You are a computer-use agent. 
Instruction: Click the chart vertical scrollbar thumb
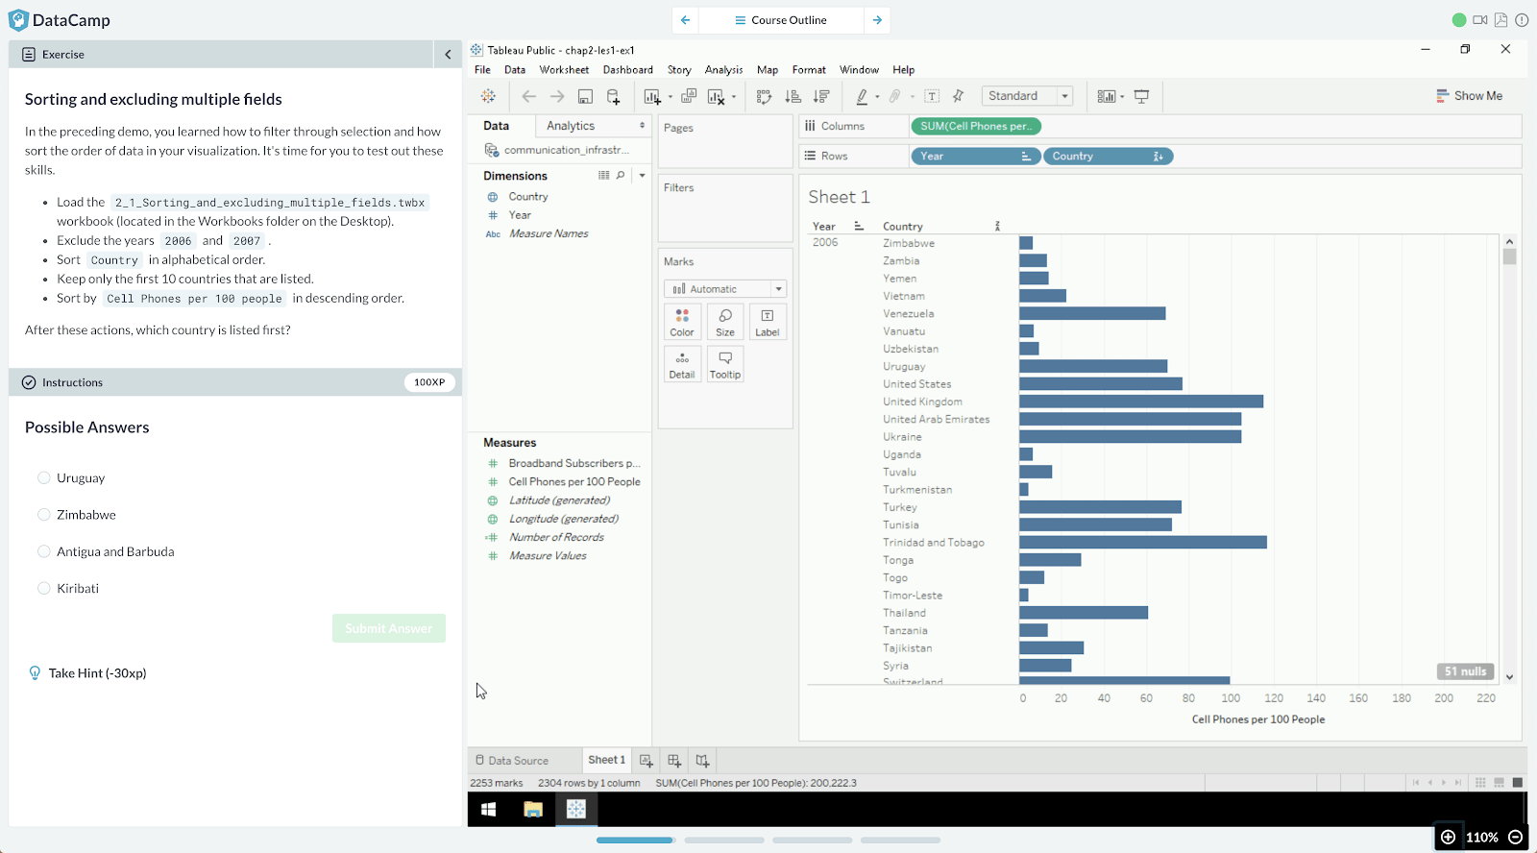click(1510, 256)
